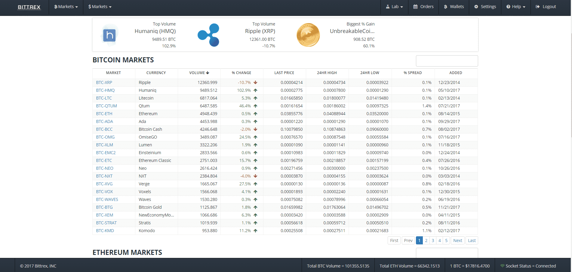The height and width of the screenshot is (272, 572).
Task: Sort by 24HR High column
Action: point(327,73)
